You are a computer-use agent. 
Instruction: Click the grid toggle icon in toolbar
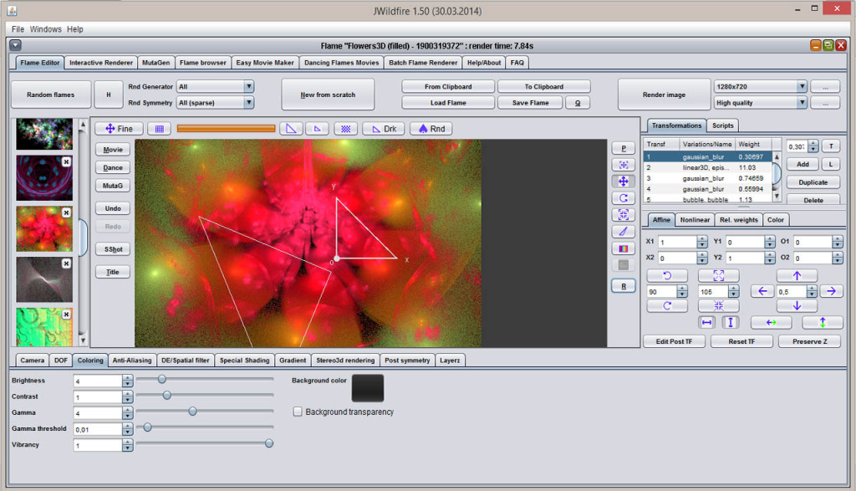(160, 129)
